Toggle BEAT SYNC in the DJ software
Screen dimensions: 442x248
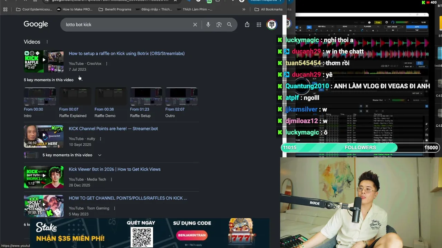tap(420, 63)
